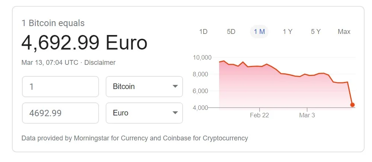Screen dimensions: 372x162
Task: Click the Euro amount field showing 4692.99
Action: pyautogui.click(x=60, y=113)
